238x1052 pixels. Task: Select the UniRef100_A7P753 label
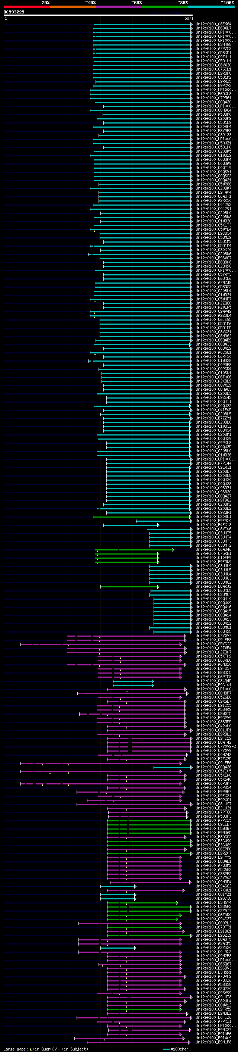click(x=213, y=49)
